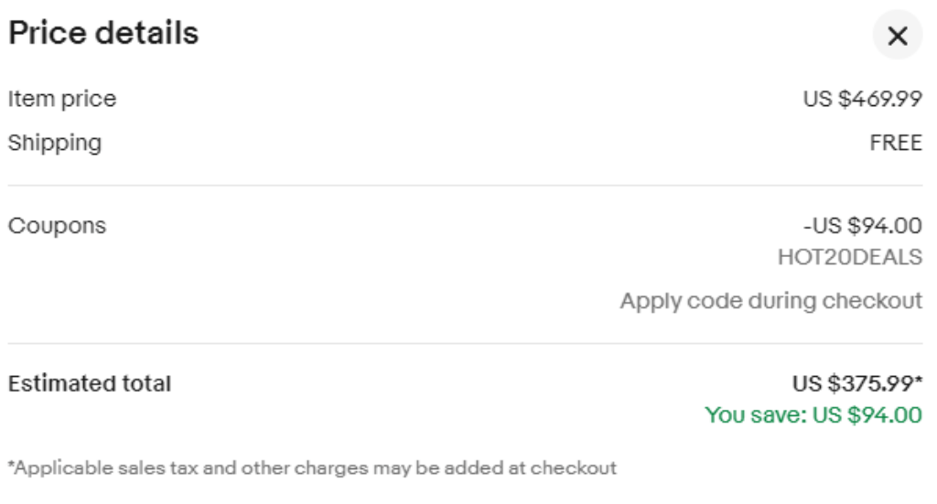Click the divider line below Shipping
Image resolution: width=937 pixels, height=504 pixels.
coord(466,185)
